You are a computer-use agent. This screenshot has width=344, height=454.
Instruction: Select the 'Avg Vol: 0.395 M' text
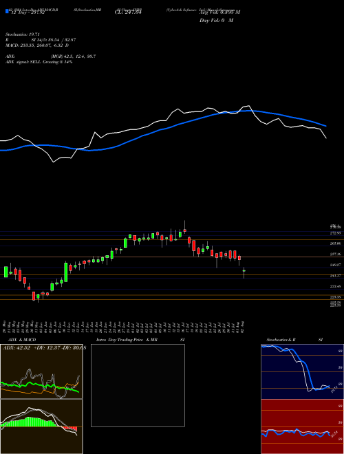click(x=219, y=12)
